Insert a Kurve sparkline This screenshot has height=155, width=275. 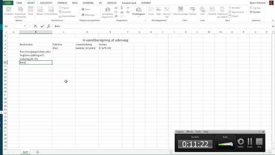pyautogui.click(x=151, y=11)
